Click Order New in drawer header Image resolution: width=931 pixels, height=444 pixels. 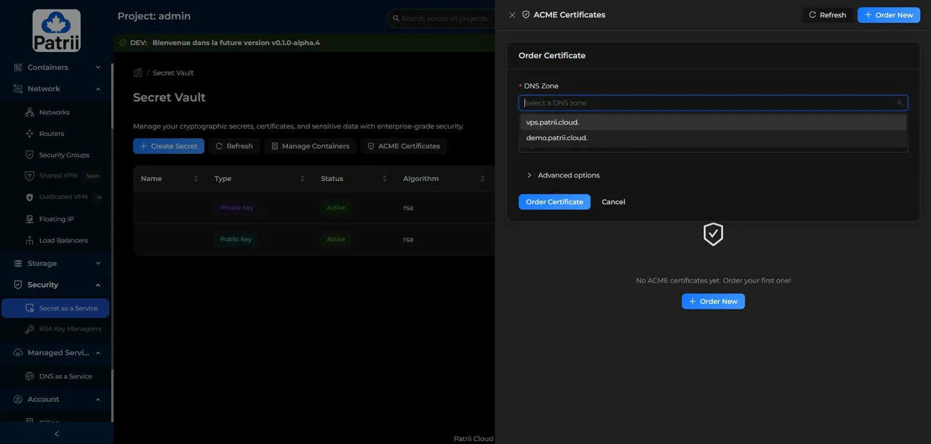pos(889,15)
